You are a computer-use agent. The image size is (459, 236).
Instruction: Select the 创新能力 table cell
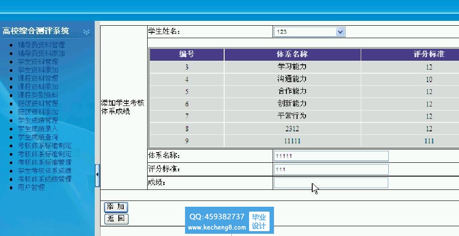292,104
